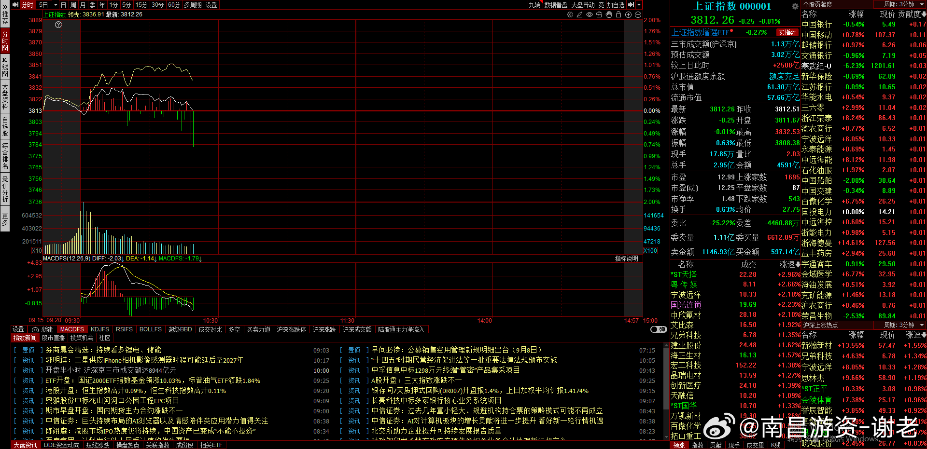The width and height of the screenshot is (927, 449).
Task: Switch to the RSIFS indicator tab
Action: click(124, 329)
